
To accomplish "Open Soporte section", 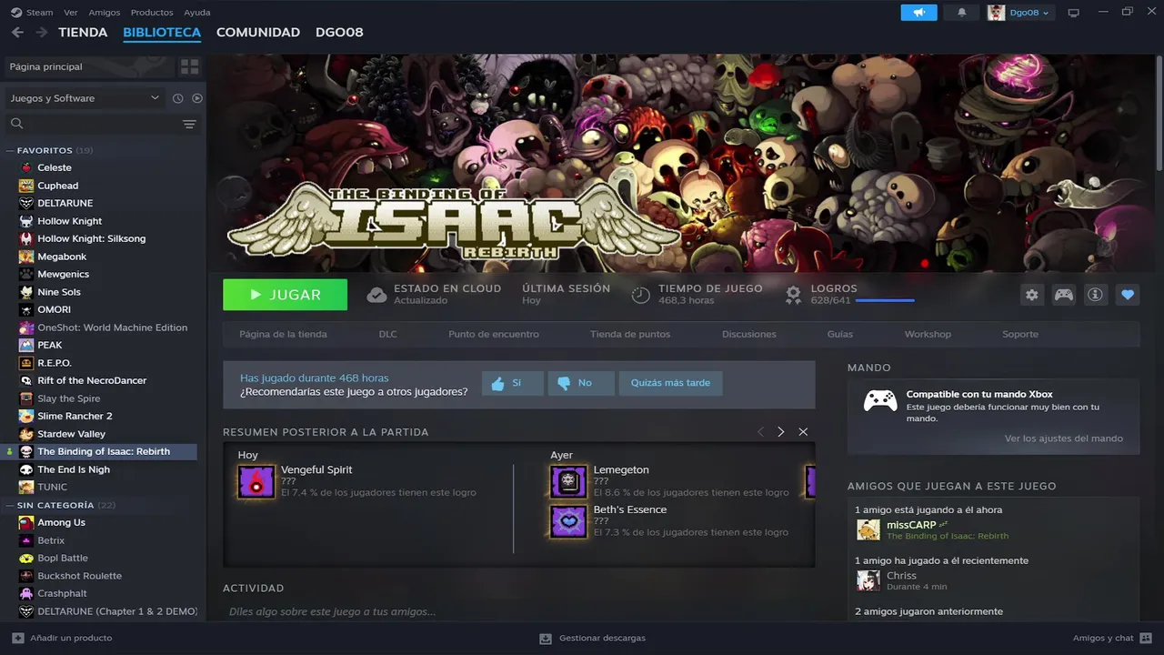I will [1020, 334].
